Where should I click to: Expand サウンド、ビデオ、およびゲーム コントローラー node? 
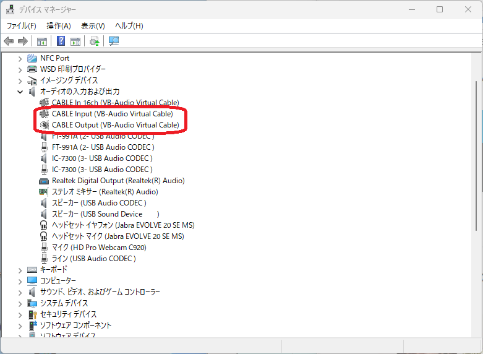pyautogui.click(x=20, y=293)
